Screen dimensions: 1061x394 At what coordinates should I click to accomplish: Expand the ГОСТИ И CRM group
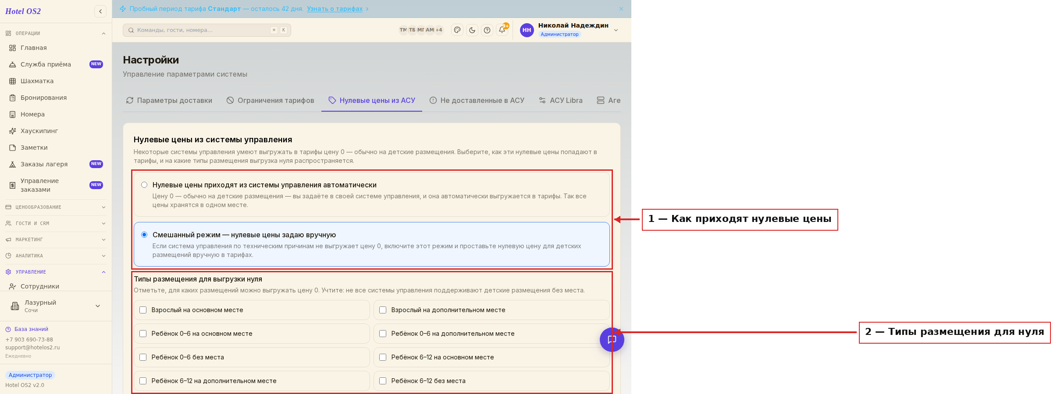coord(56,223)
